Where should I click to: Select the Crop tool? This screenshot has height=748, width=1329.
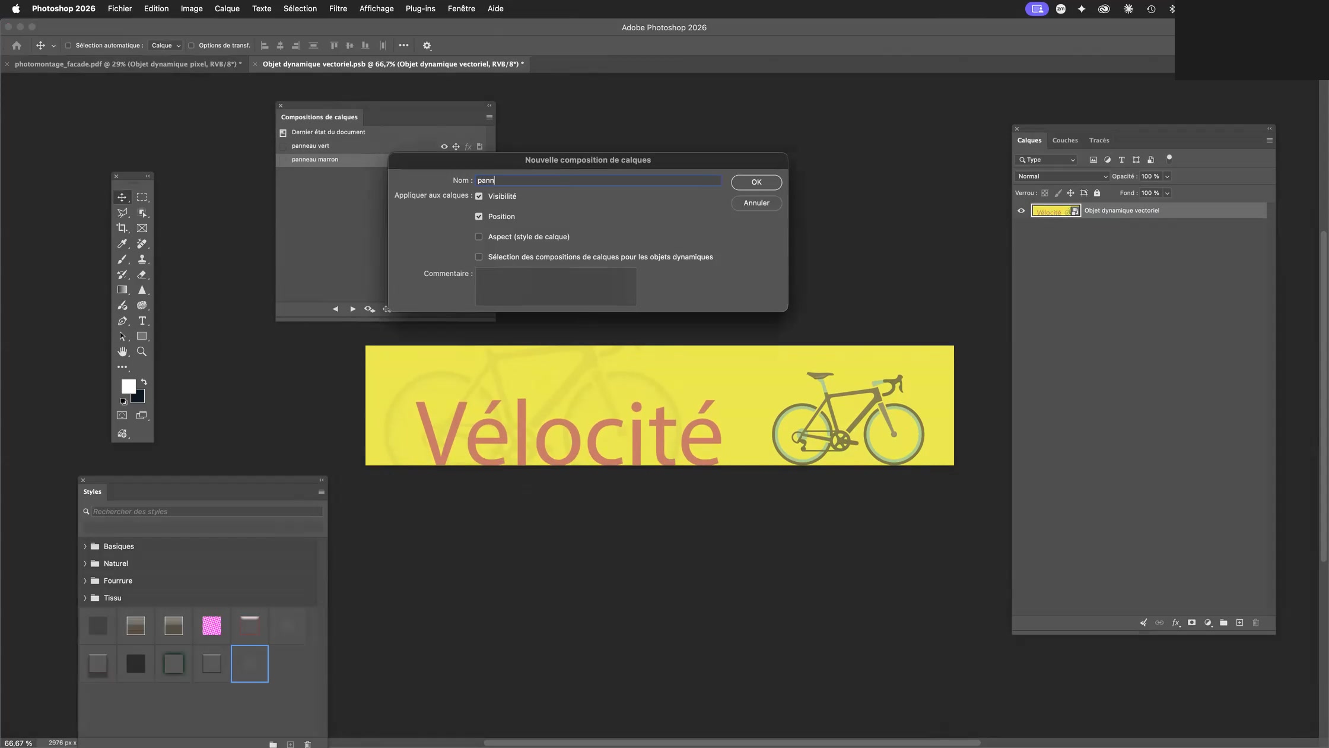click(x=122, y=228)
